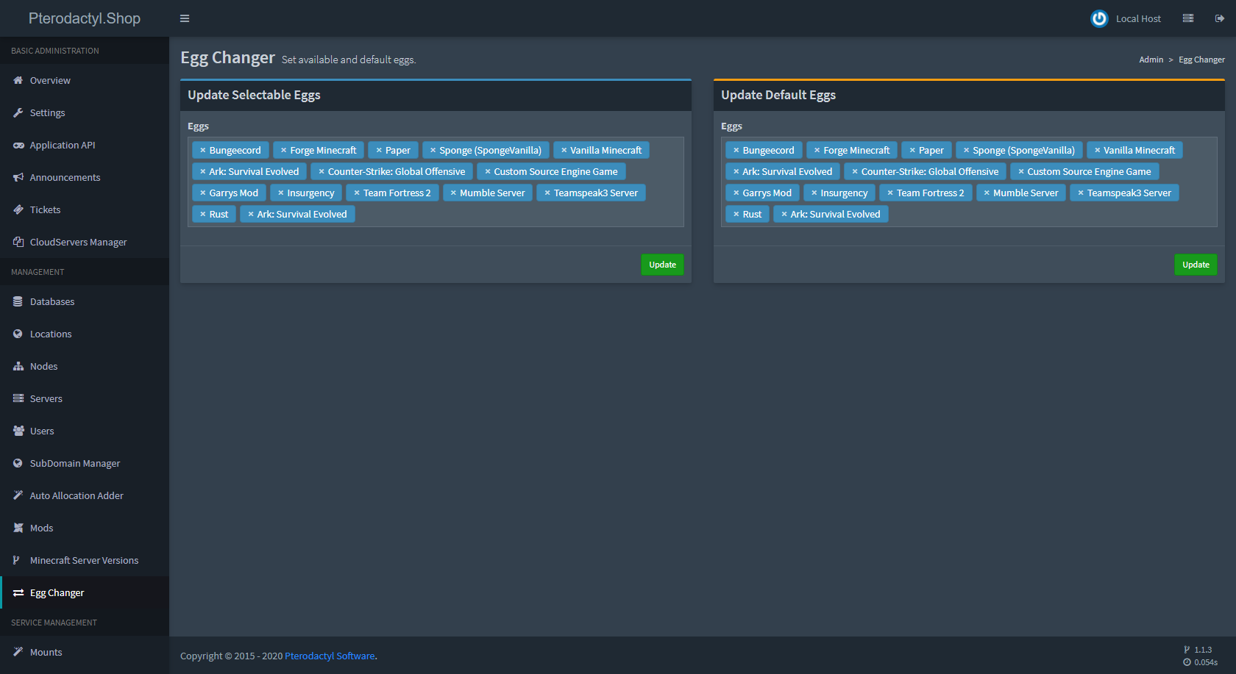The width and height of the screenshot is (1236, 674).
Task: Toggle the sidebar hamburger menu
Action: pos(185,18)
